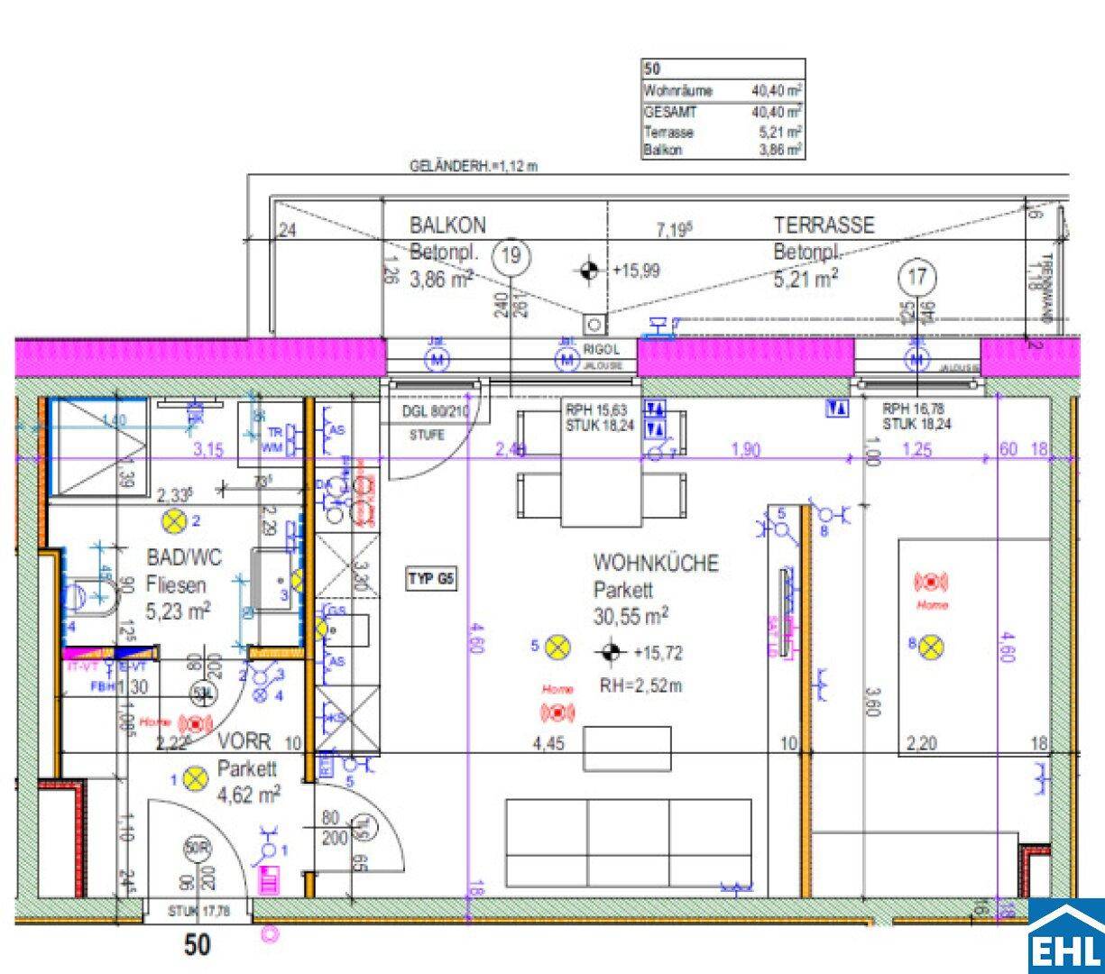Select the STUK 17,78 label at the entrance
The width and height of the screenshot is (1105, 974).
click(199, 910)
